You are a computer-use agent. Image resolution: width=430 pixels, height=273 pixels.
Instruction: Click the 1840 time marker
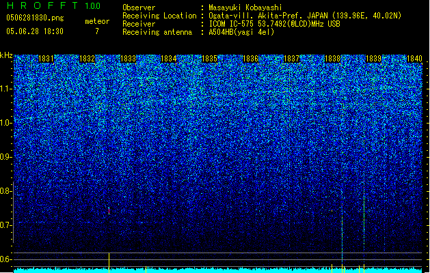tap(414, 59)
